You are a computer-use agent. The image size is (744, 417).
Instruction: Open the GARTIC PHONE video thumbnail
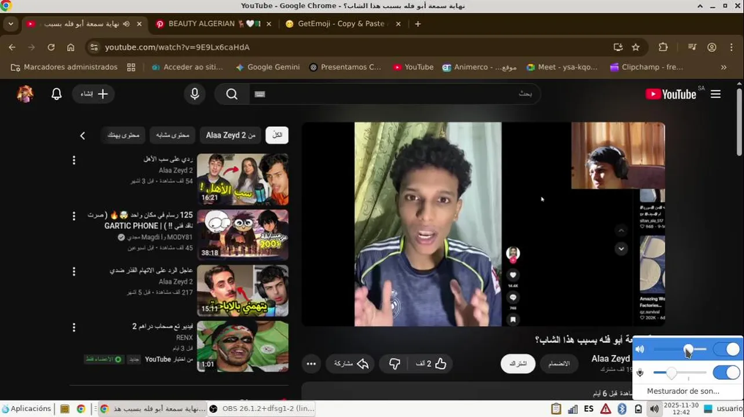point(243,235)
